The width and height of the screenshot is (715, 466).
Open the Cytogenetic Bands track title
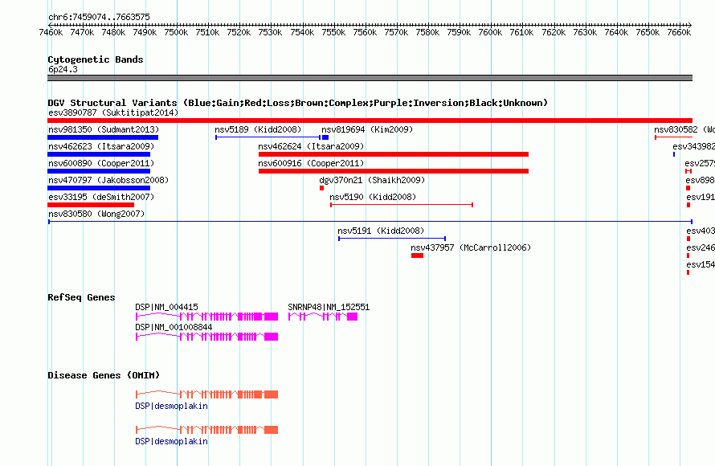96,59
